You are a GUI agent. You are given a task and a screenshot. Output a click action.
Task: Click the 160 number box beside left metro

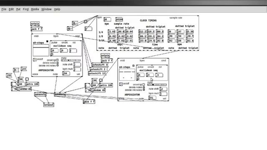tap(21, 84)
